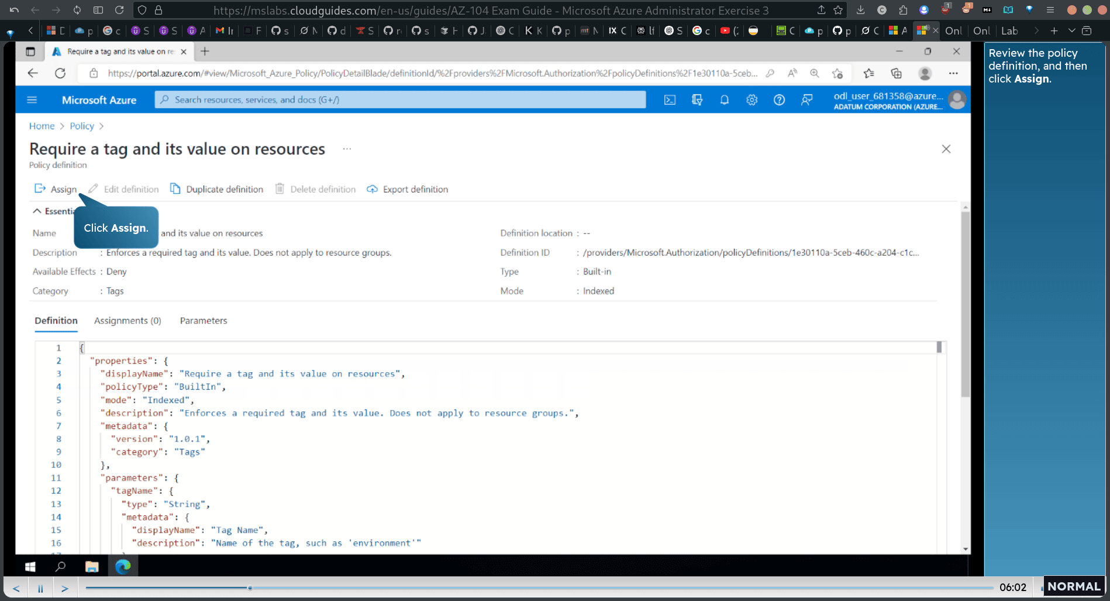Open outer browser hamburger menu
The height and width of the screenshot is (601, 1110).
pos(1050,10)
